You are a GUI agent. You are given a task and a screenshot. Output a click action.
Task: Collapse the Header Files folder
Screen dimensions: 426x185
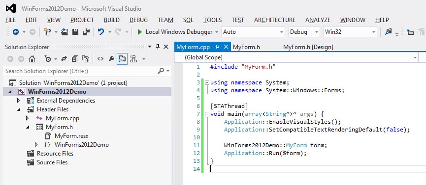point(19,109)
